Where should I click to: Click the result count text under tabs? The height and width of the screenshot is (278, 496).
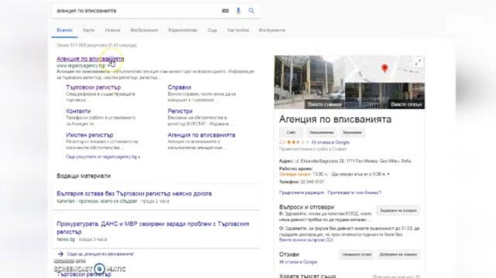click(x=96, y=45)
